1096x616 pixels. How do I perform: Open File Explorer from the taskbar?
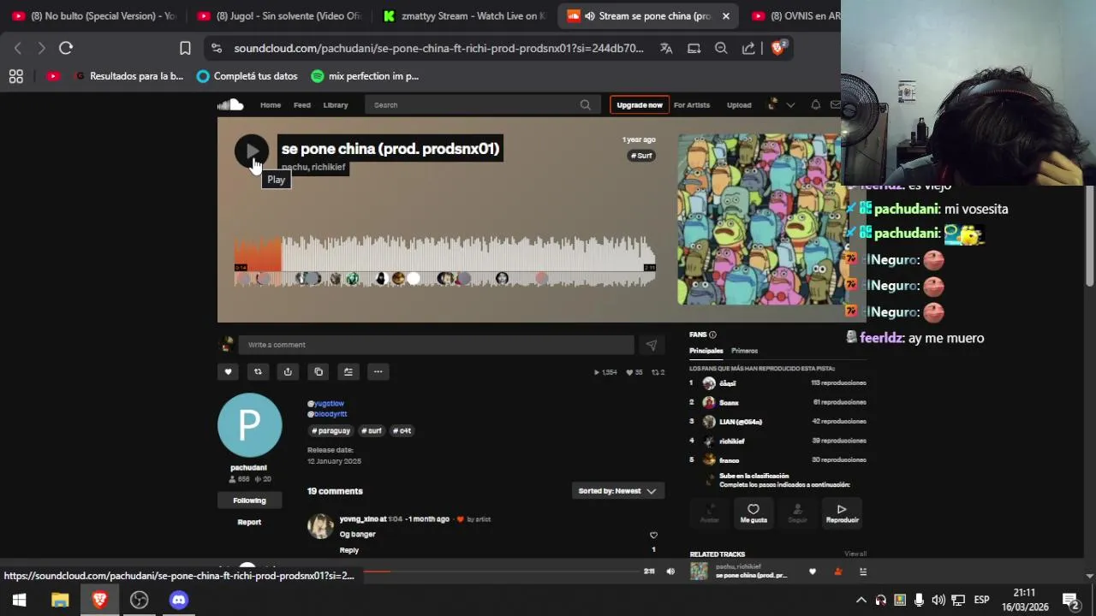pyautogui.click(x=60, y=600)
